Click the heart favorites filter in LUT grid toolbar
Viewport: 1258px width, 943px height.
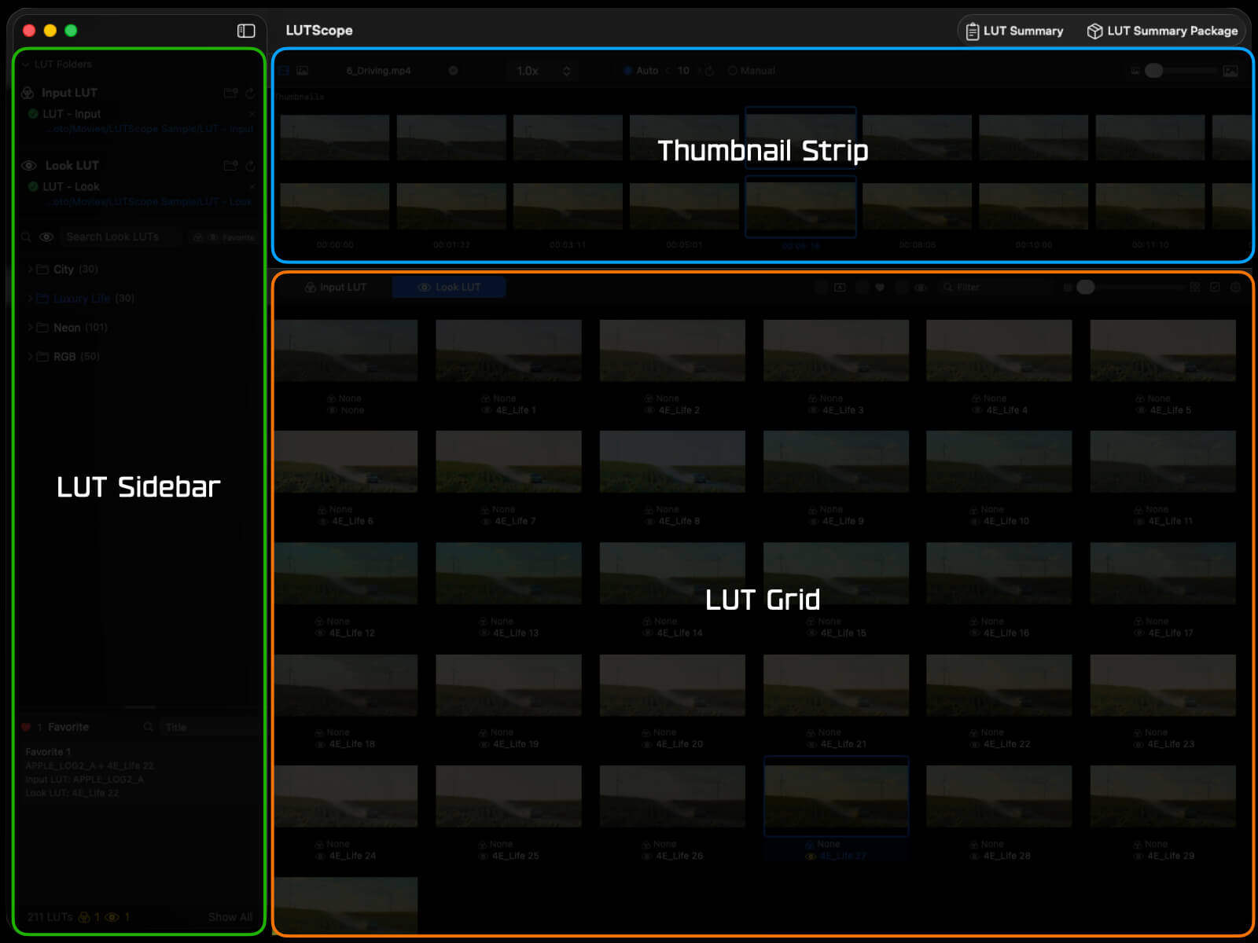click(x=880, y=288)
